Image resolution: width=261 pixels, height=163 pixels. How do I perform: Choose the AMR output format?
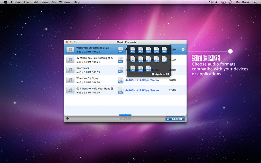point(156,50)
